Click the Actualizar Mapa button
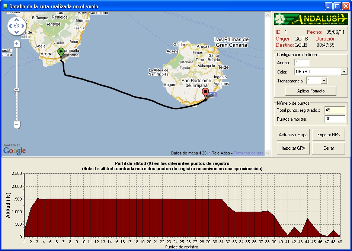 (293, 135)
